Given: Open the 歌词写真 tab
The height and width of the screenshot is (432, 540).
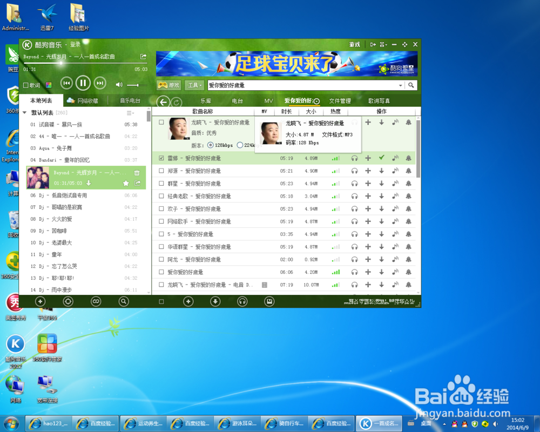Looking at the screenshot, I should (x=379, y=101).
